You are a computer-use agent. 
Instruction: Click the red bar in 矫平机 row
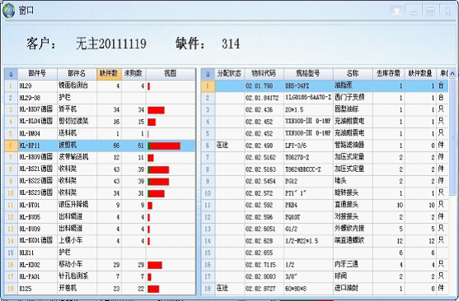pos(156,110)
